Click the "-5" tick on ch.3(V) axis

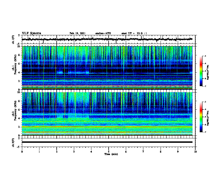[18, 147]
